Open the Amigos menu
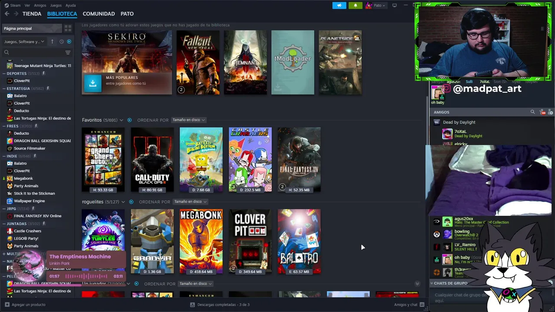The height and width of the screenshot is (312, 555). (x=40, y=5)
